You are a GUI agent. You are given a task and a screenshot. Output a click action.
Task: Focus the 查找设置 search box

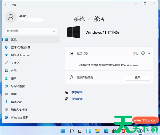click(31, 31)
